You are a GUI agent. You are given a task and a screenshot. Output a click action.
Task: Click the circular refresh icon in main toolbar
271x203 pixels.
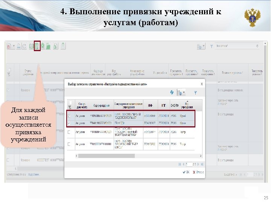pos(24,46)
